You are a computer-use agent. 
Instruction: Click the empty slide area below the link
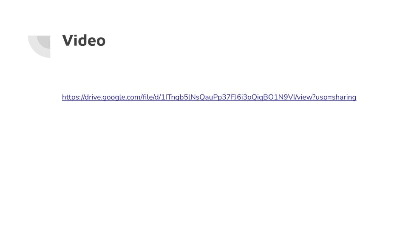click(204, 161)
